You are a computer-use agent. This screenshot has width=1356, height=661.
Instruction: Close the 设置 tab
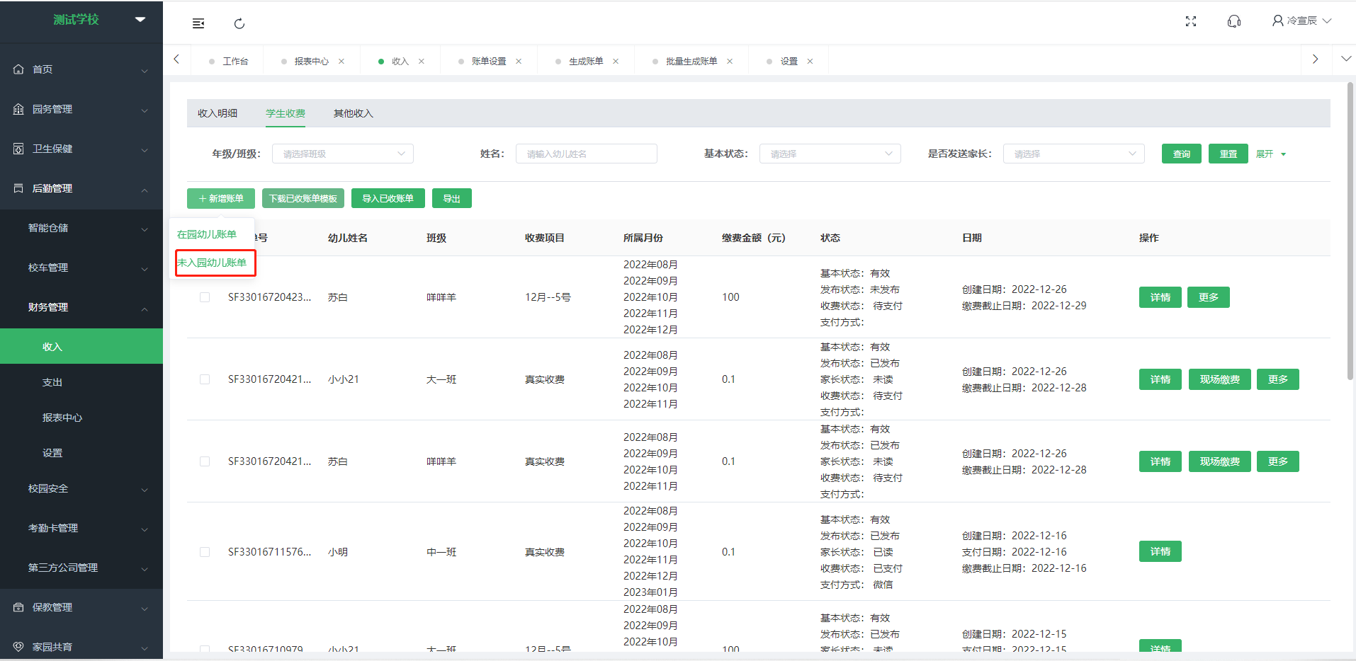(x=810, y=61)
